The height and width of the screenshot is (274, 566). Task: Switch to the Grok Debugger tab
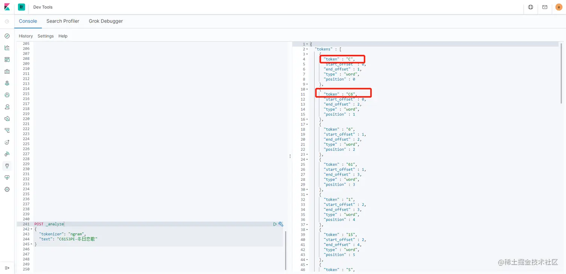tap(106, 21)
